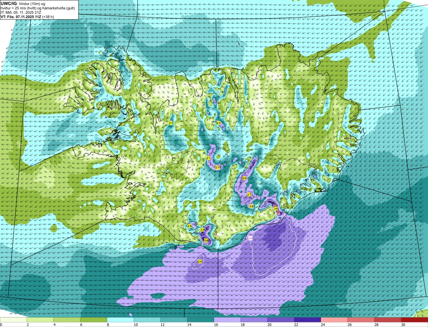The height and width of the screenshot is (327, 428).
Task: Select the yellow gust label 25 on the map
Action: point(219,123)
